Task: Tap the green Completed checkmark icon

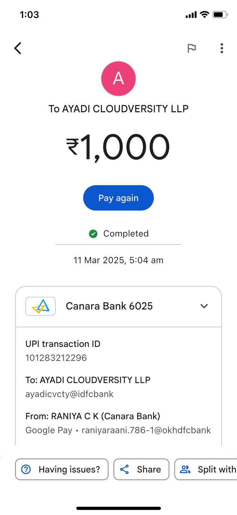Action: 93,234
